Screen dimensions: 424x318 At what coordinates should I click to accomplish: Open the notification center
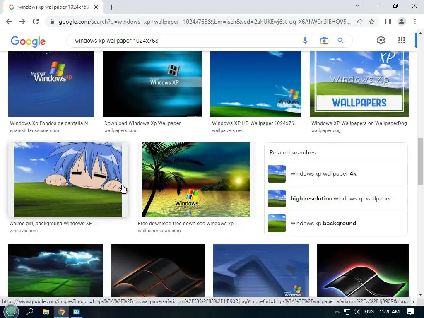(x=410, y=312)
